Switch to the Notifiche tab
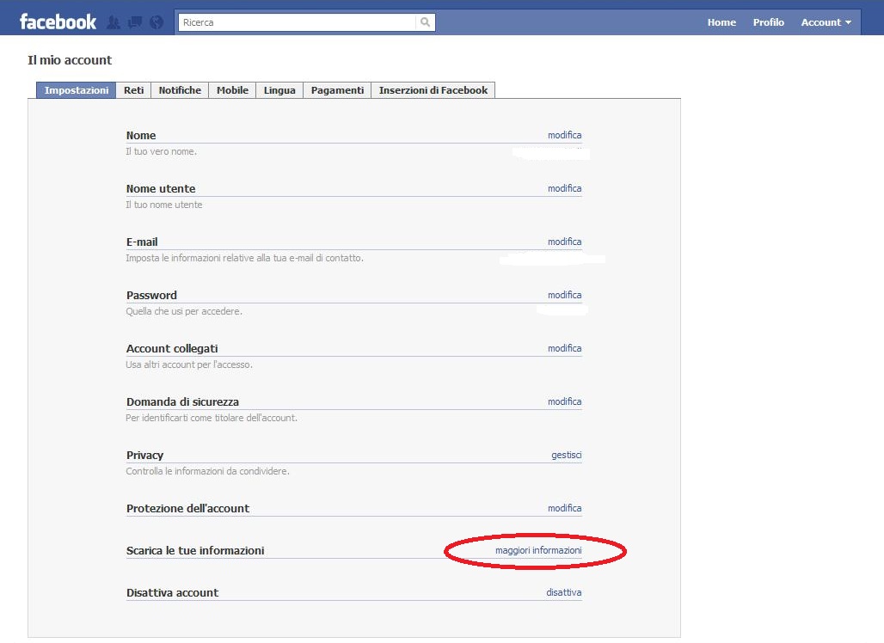The width and height of the screenshot is (884, 643). pyautogui.click(x=180, y=90)
